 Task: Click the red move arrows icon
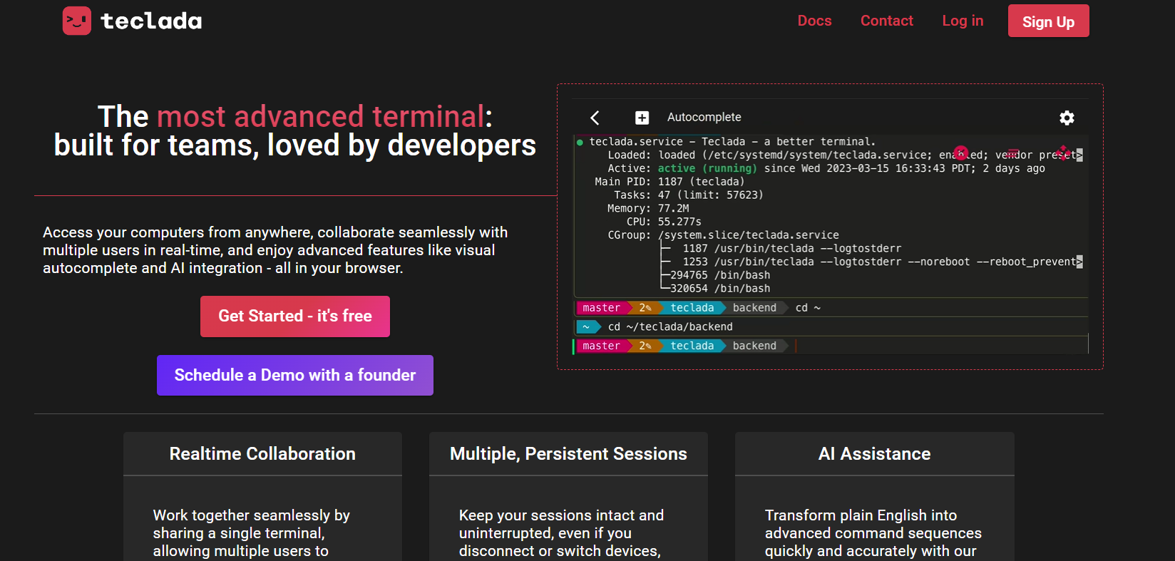[1063, 153]
